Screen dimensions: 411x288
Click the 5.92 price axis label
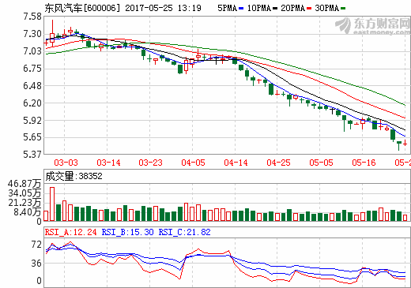click(x=32, y=121)
